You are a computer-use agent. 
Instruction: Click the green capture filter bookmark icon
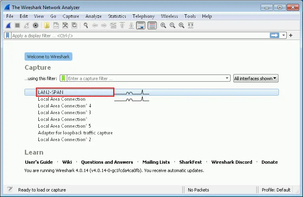(x=63, y=78)
